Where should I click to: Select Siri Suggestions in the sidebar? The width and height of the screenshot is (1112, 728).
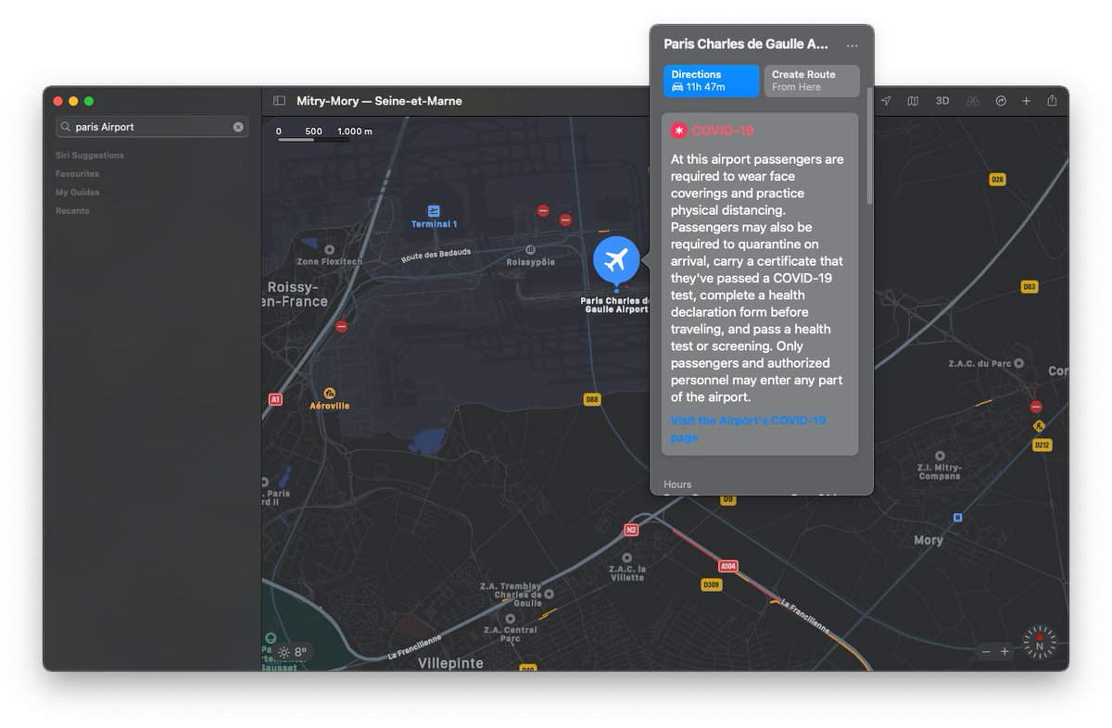[90, 156]
